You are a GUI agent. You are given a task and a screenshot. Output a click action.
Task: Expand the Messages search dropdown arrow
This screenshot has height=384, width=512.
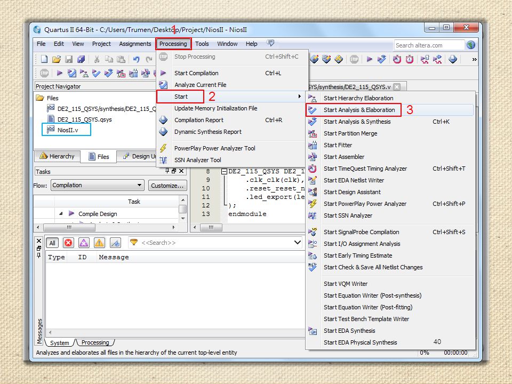(297, 242)
